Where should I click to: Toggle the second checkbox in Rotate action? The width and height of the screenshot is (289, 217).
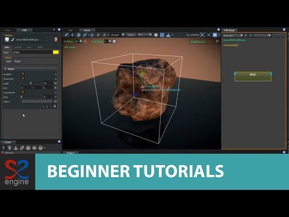[x=23, y=78]
